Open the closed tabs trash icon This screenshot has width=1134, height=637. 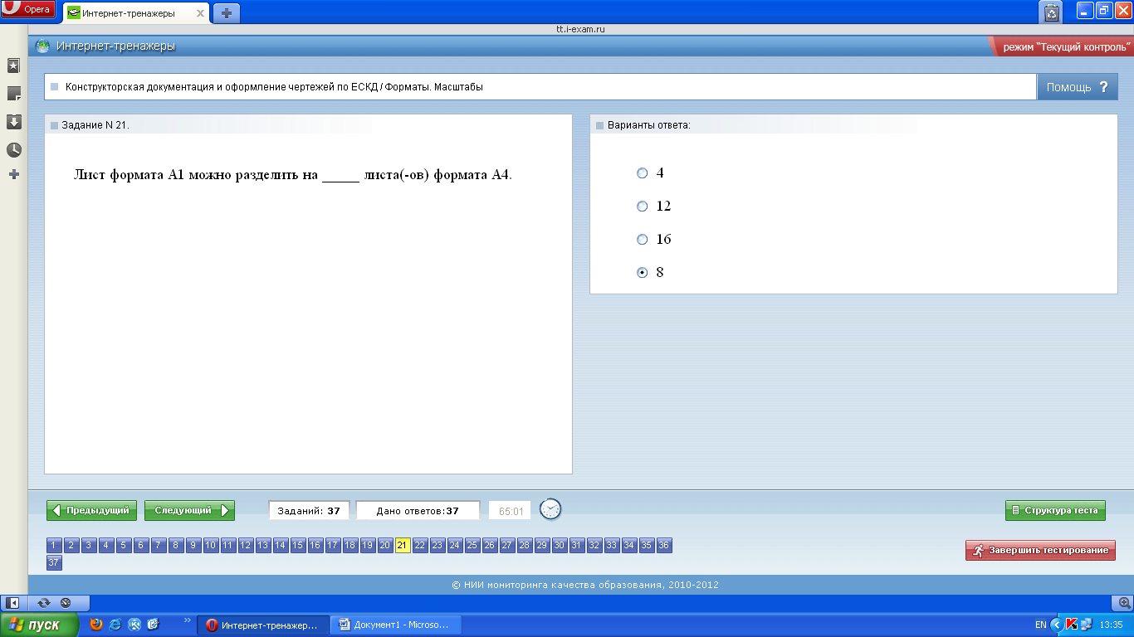pyautogui.click(x=1052, y=12)
